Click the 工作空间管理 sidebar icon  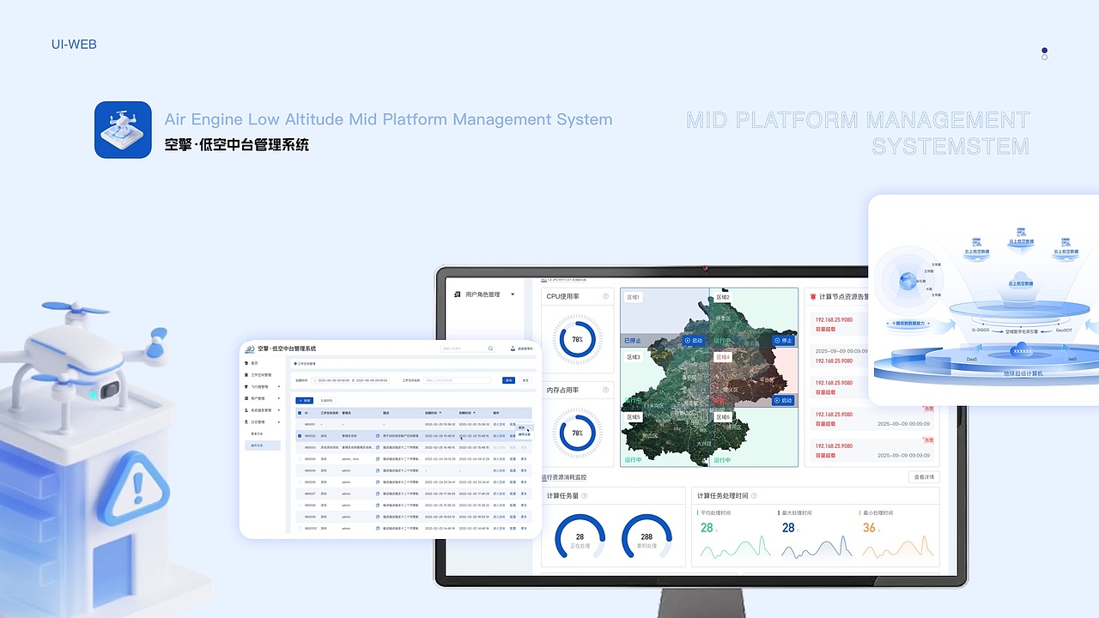[246, 375]
